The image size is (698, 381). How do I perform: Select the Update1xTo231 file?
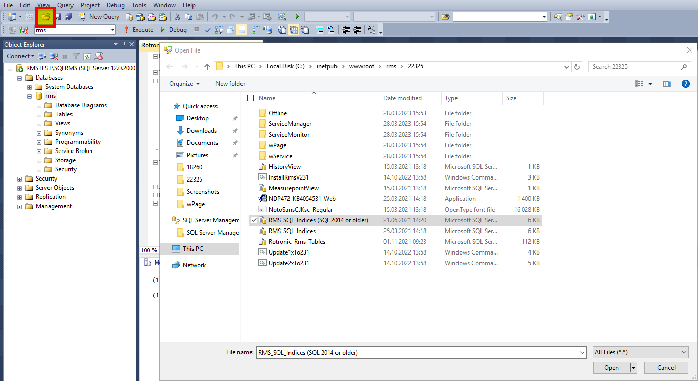[x=288, y=252]
